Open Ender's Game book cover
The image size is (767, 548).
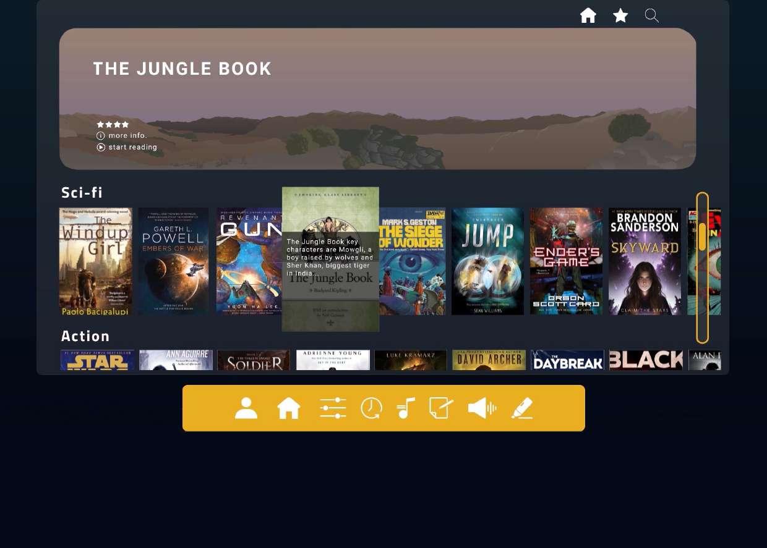tap(567, 261)
